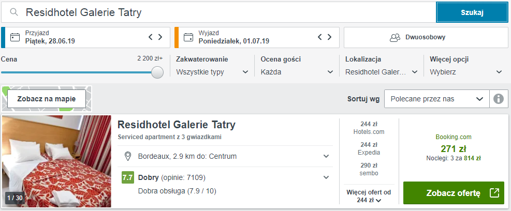
Task: Open the Sortuj wg dropdown
Action: click(437, 99)
